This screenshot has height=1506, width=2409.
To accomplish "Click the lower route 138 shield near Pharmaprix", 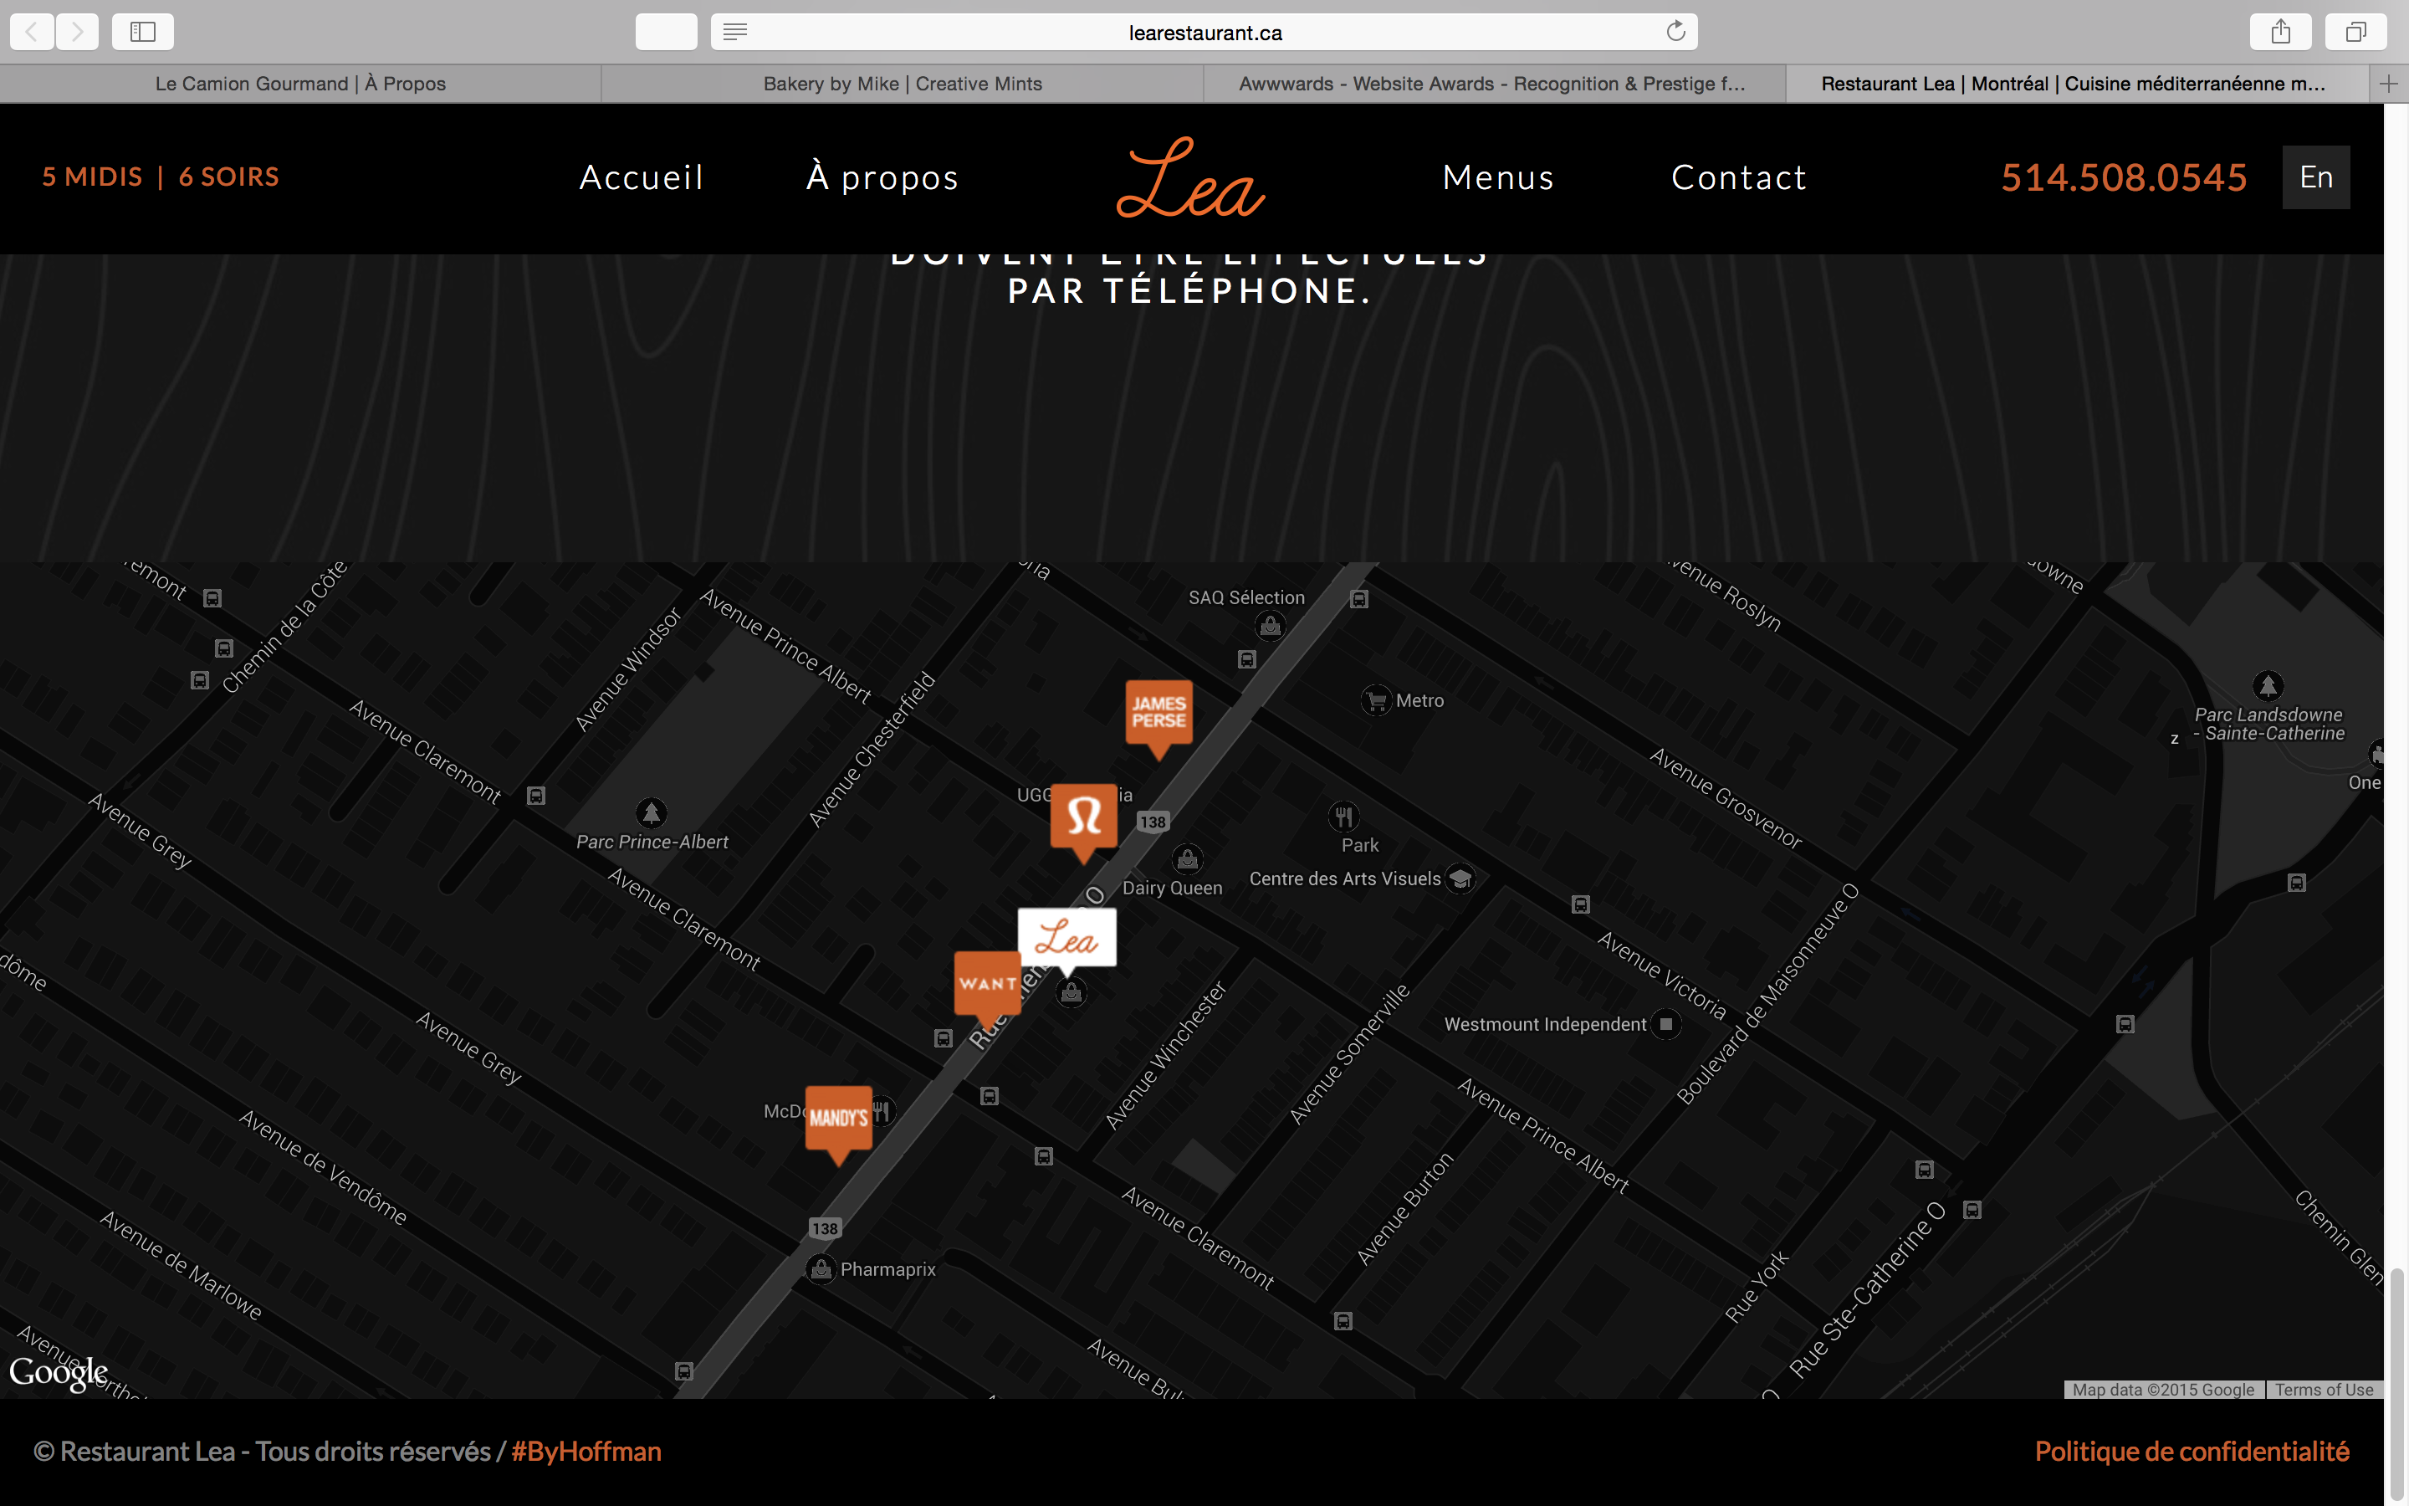I will pos(824,1228).
